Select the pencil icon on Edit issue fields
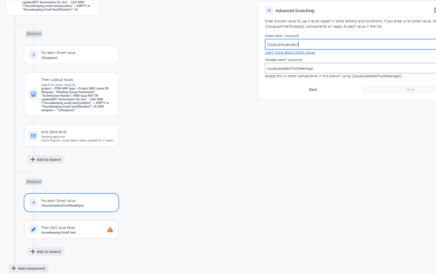 click(x=33, y=229)
